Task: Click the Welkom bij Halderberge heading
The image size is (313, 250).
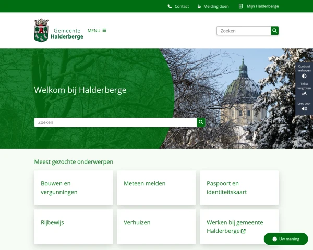Action: tap(80, 90)
